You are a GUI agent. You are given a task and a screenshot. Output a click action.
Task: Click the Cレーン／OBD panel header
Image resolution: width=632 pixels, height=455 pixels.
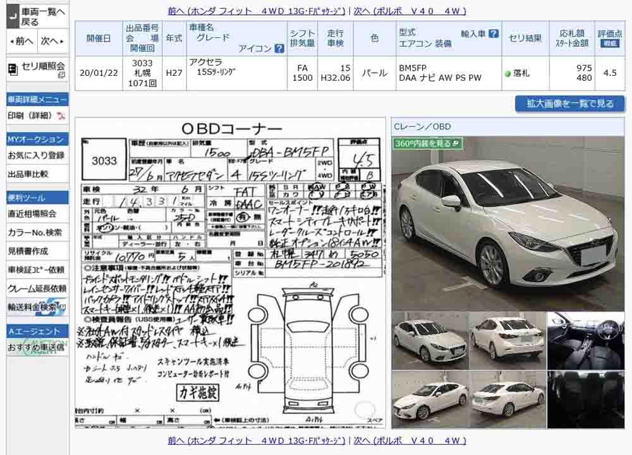pos(508,126)
